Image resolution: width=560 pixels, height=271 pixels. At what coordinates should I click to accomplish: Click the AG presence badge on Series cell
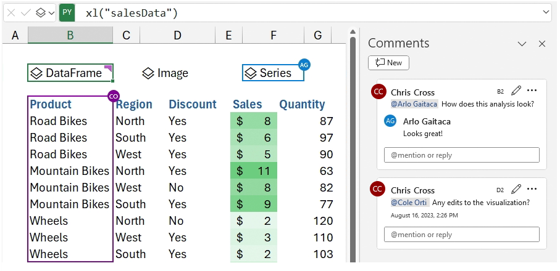click(x=304, y=64)
